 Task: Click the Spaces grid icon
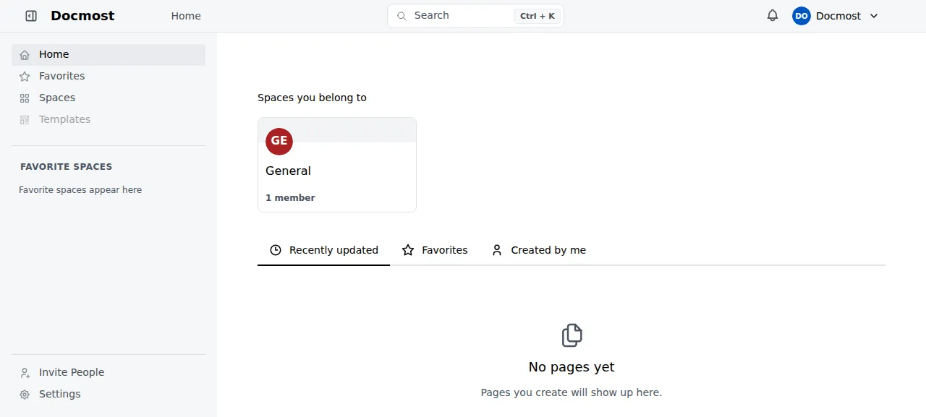click(25, 98)
